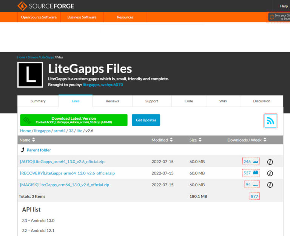The height and width of the screenshot is (236, 290).
Task: Click info icon for MAGISK LiteGapps file
Action: click(x=270, y=185)
